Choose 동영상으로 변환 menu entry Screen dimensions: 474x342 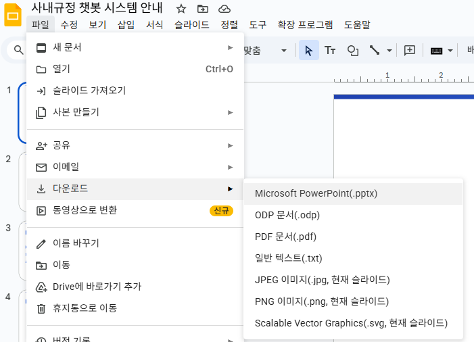click(x=135, y=211)
